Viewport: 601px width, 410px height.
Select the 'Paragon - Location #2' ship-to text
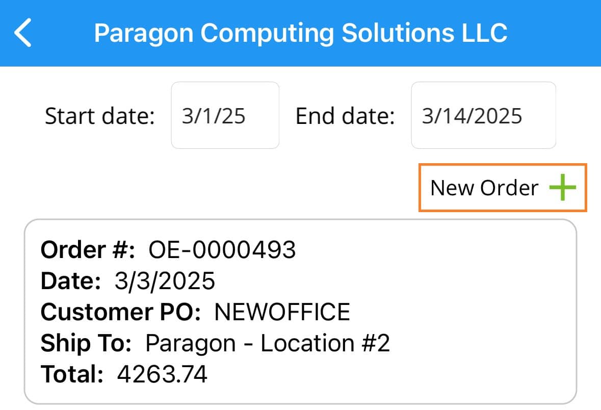[268, 343]
